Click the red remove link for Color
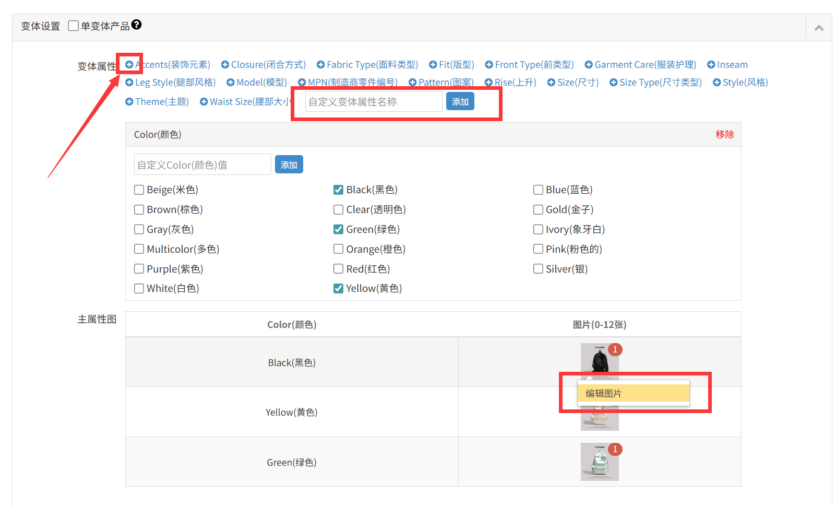The height and width of the screenshot is (506, 836). point(724,135)
